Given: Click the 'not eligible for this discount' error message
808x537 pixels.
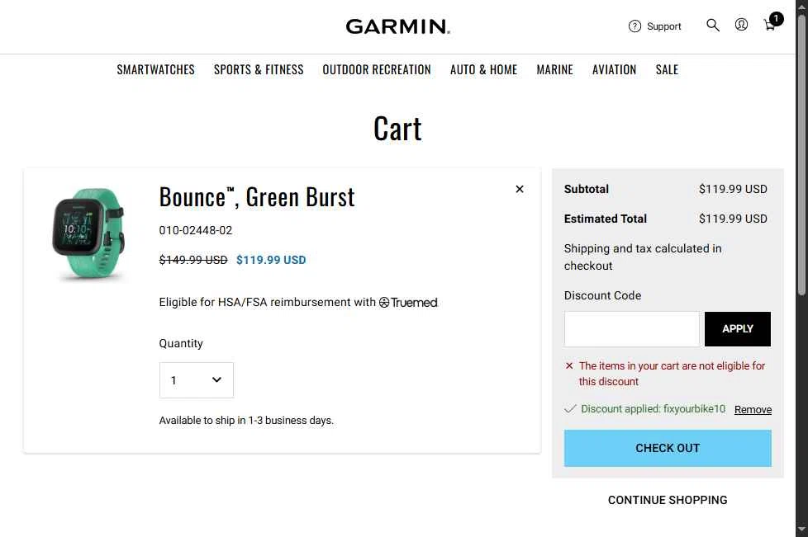Looking at the screenshot, I should [672, 374].
